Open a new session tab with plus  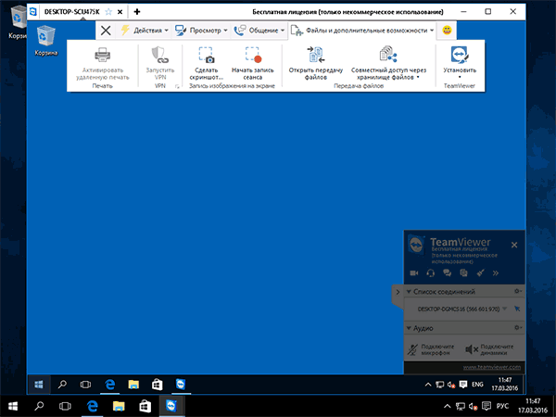[137, 11]
